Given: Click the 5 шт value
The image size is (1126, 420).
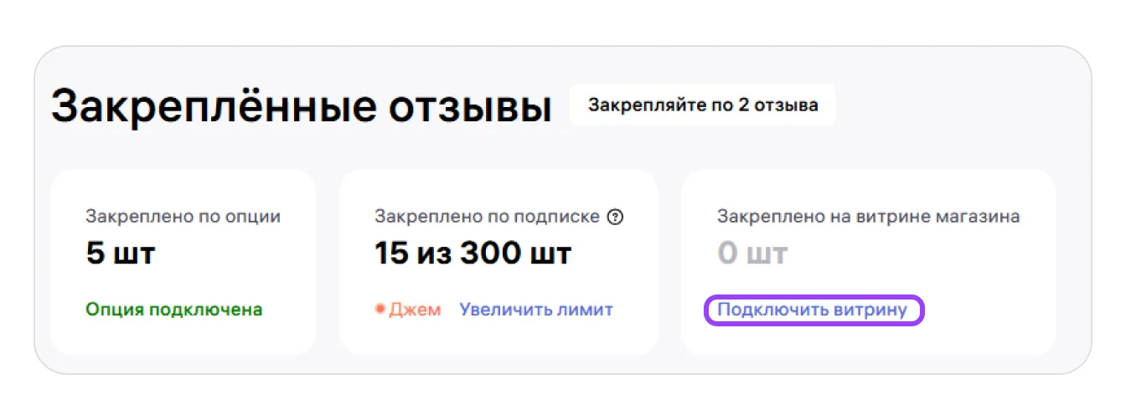Looking at the screenshot, I should pyautogui.click(x=121, y=254).
